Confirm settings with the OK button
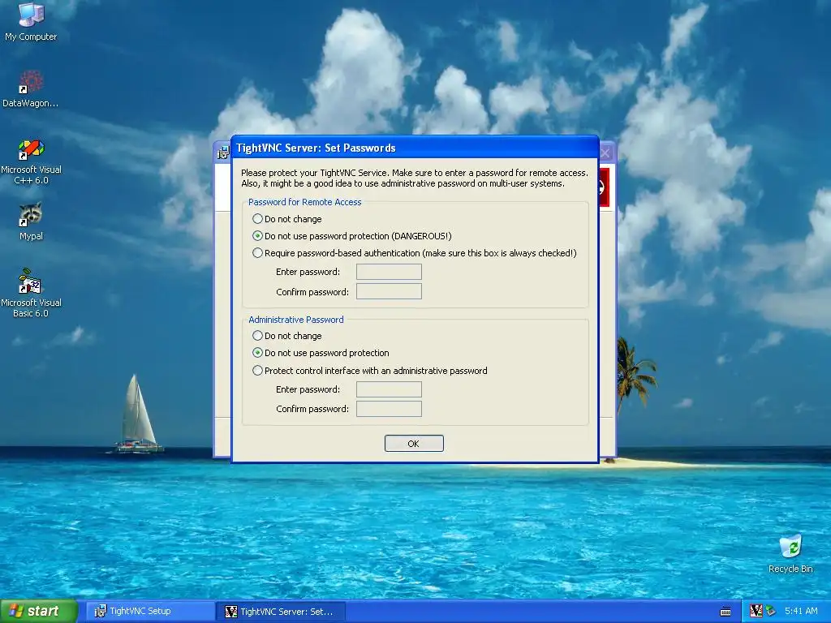Viewport: 831px width, 623px height. (x=414, y=444)
